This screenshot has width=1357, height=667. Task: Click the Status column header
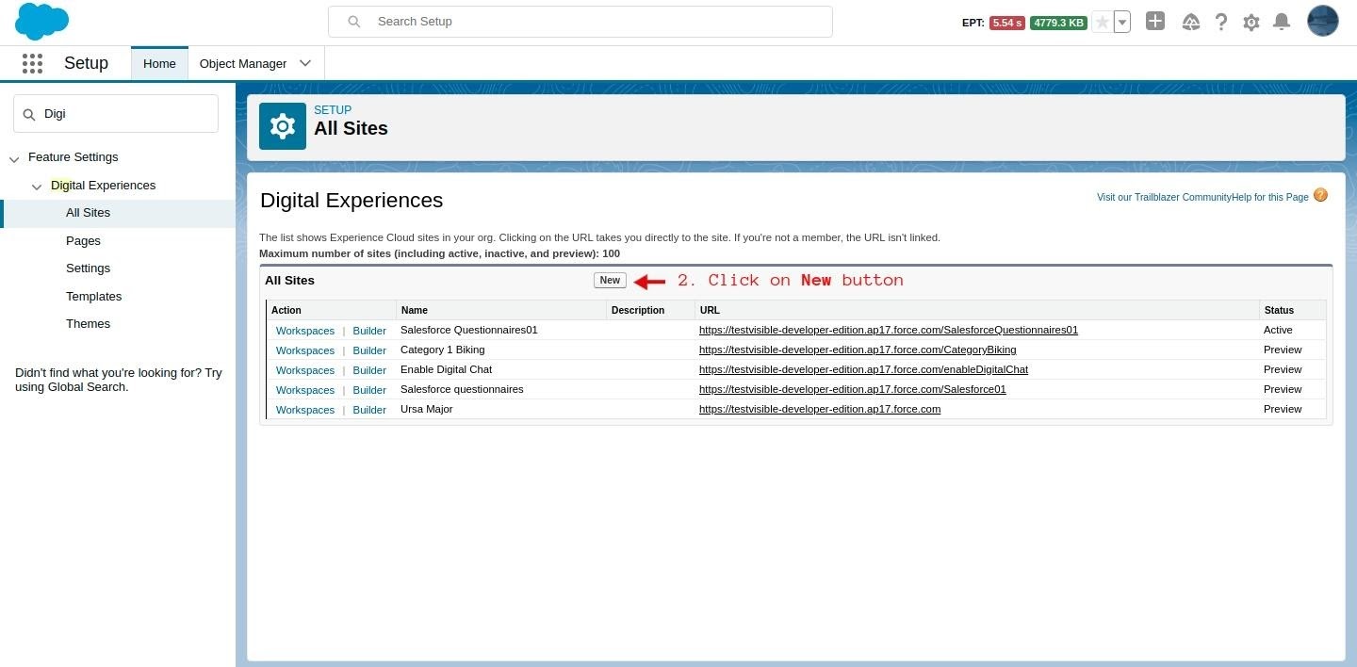tap(1279, 310)
